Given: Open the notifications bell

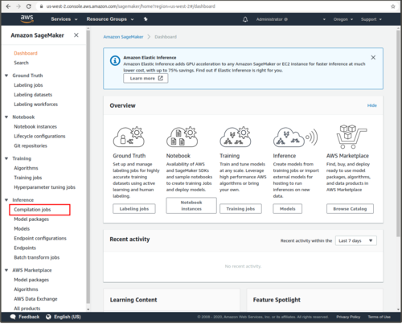Looking at the screenshot, I should pyautogui.click(x=245, y=19).
